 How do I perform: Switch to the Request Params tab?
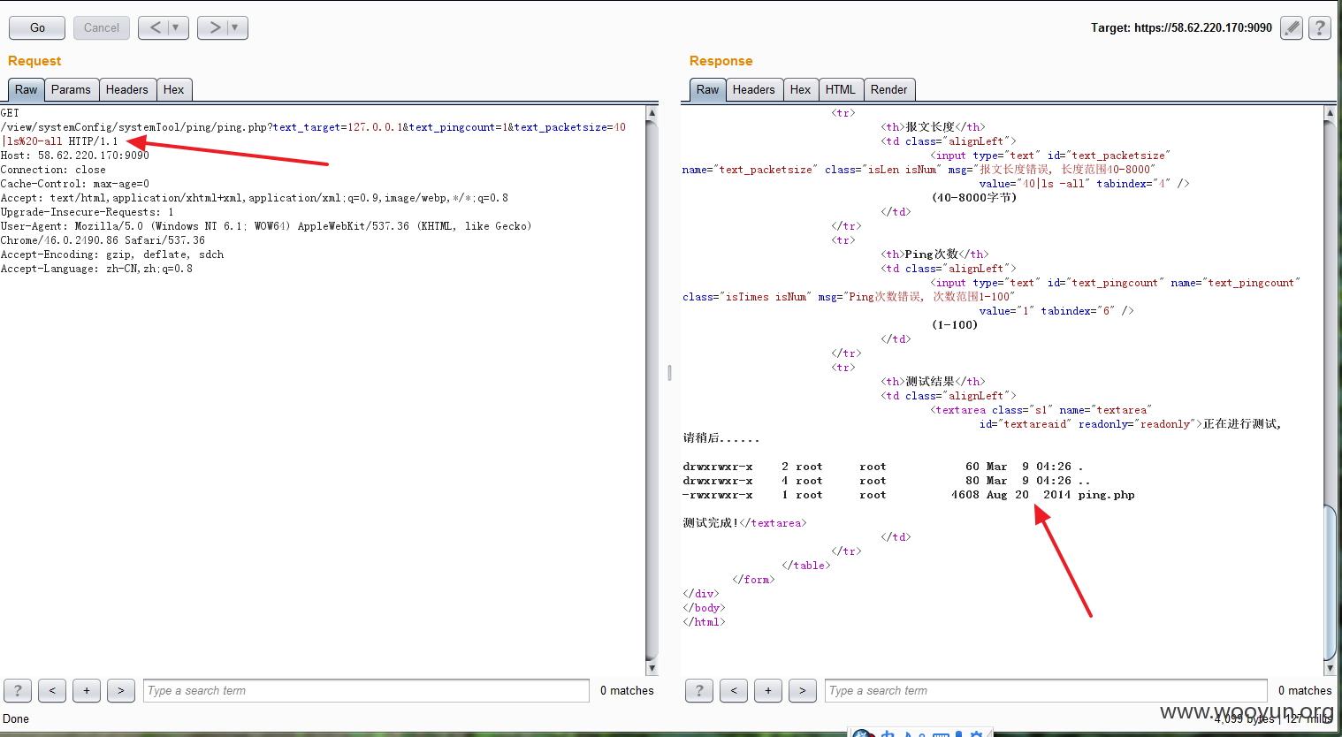click(71, 89)
